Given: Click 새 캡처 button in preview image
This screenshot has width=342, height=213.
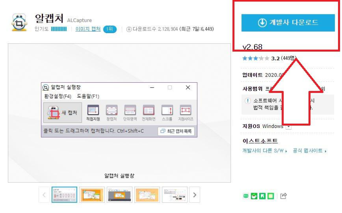Looking at the screenshot, I should pos(62,113).
